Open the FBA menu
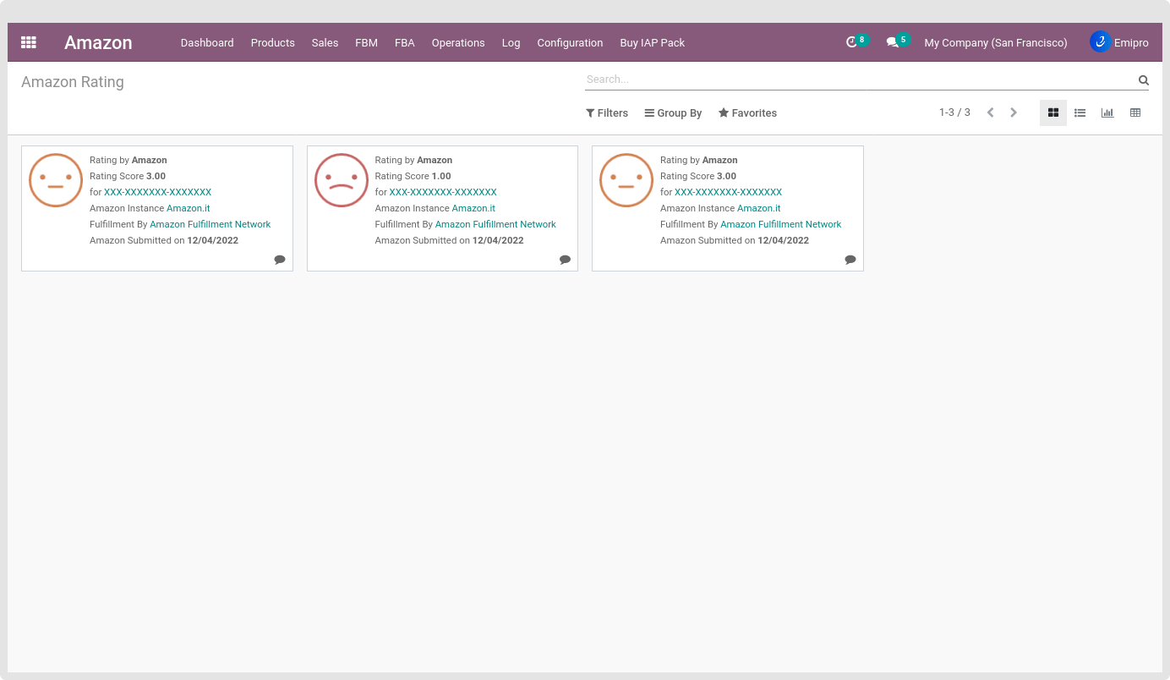 404,43
